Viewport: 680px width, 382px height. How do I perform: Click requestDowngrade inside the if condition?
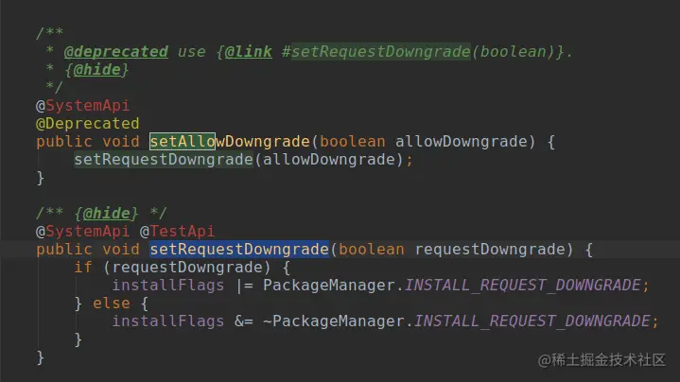click(x=187, y=267)
